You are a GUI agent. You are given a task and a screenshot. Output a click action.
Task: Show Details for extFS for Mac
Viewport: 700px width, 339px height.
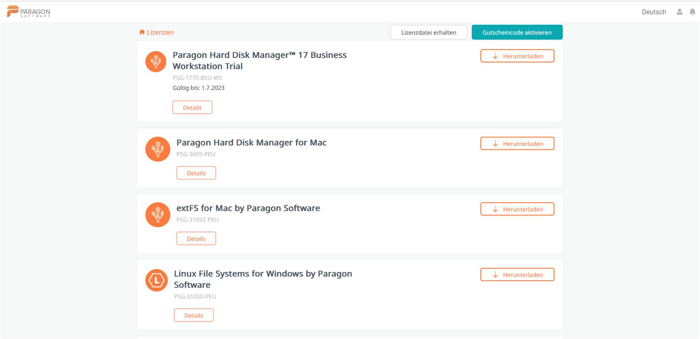coord(196,239)
